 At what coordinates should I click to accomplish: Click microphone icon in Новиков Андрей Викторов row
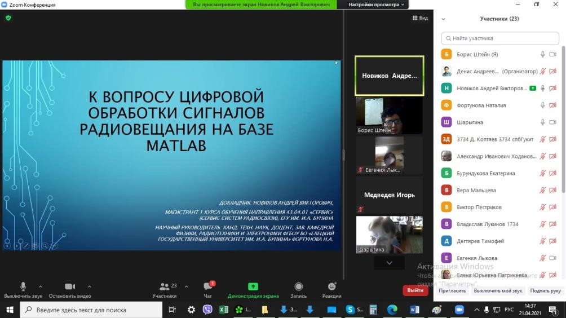[x=542, y=88]
